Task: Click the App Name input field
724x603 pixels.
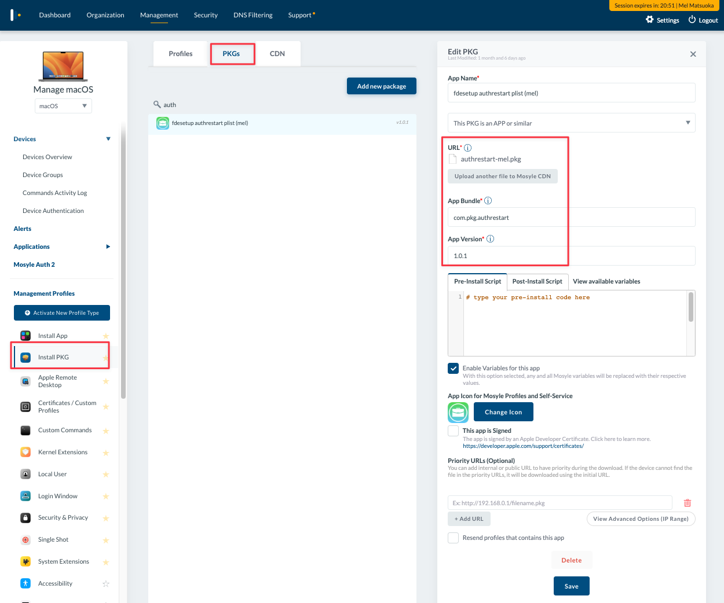Action: coord(572,93)
